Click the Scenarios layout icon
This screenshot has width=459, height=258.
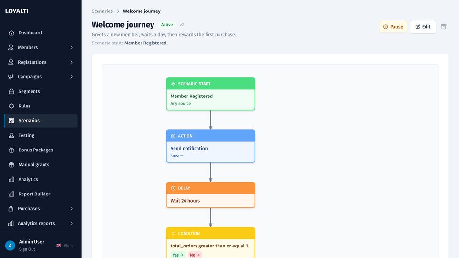pyautogui.click(x=11, y=120)
